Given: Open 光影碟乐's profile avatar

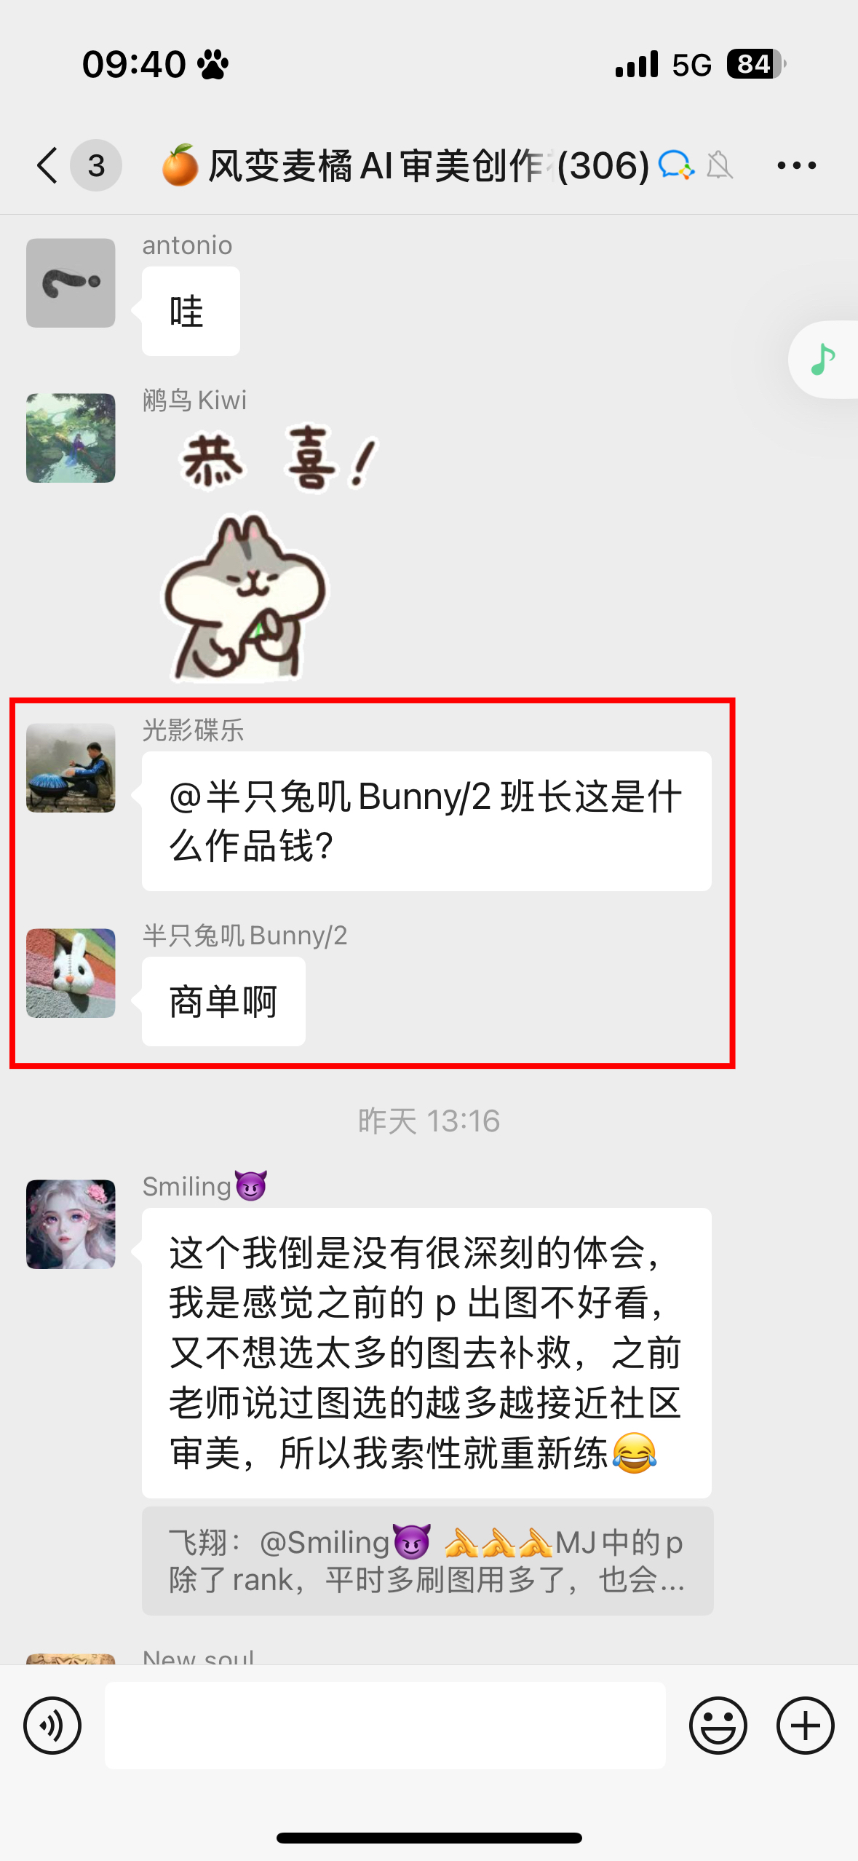Looking at the screenshot, I should pyautogui.click(x=71, y=767).
